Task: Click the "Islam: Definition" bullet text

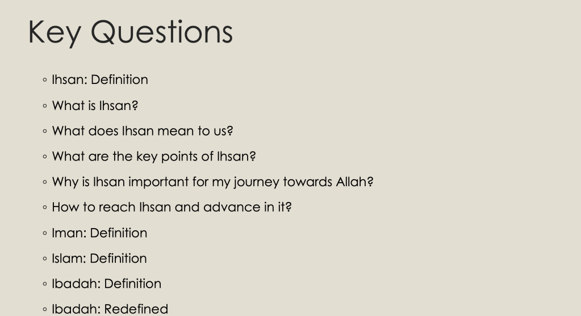Action: (x=99, y=258)
